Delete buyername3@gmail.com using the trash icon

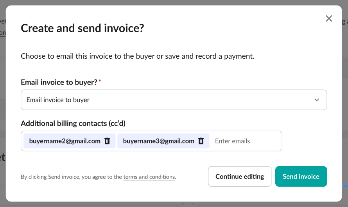pos(201,141)
